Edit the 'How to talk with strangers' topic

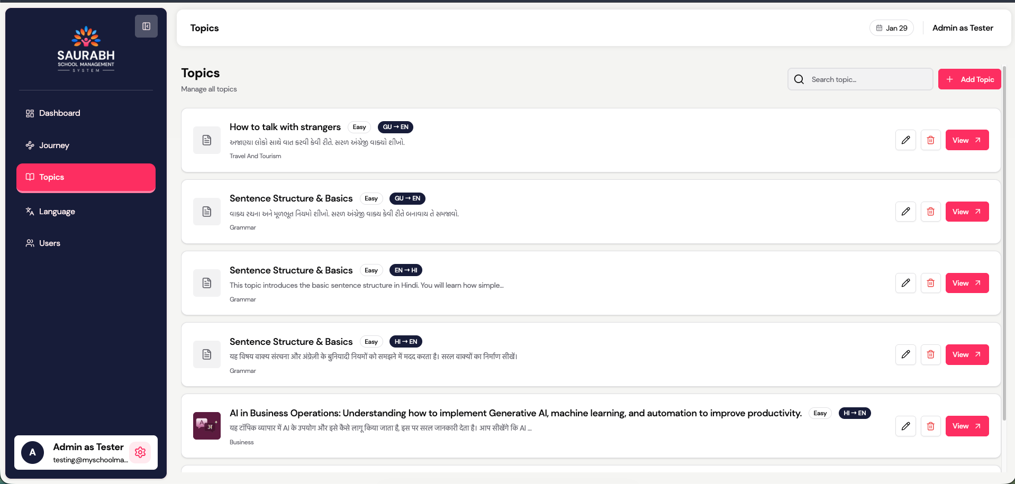[x=905, y=140]
